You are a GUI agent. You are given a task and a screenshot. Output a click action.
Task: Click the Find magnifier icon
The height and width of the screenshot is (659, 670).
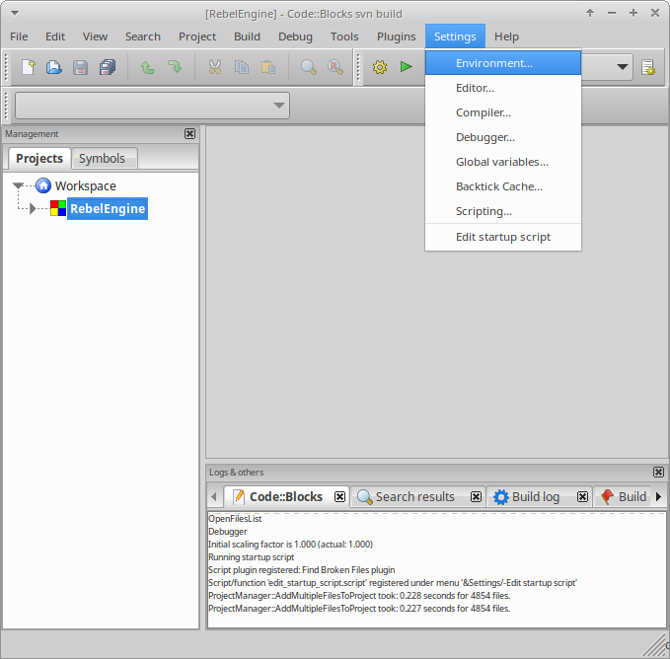coord(308,67)
